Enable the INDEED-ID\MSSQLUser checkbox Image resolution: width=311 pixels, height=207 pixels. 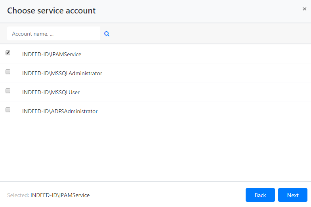(8, 91)
